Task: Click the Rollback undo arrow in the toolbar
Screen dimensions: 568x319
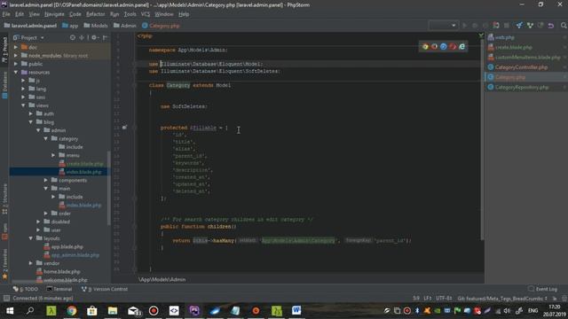Action: click(x=551, y=26)
